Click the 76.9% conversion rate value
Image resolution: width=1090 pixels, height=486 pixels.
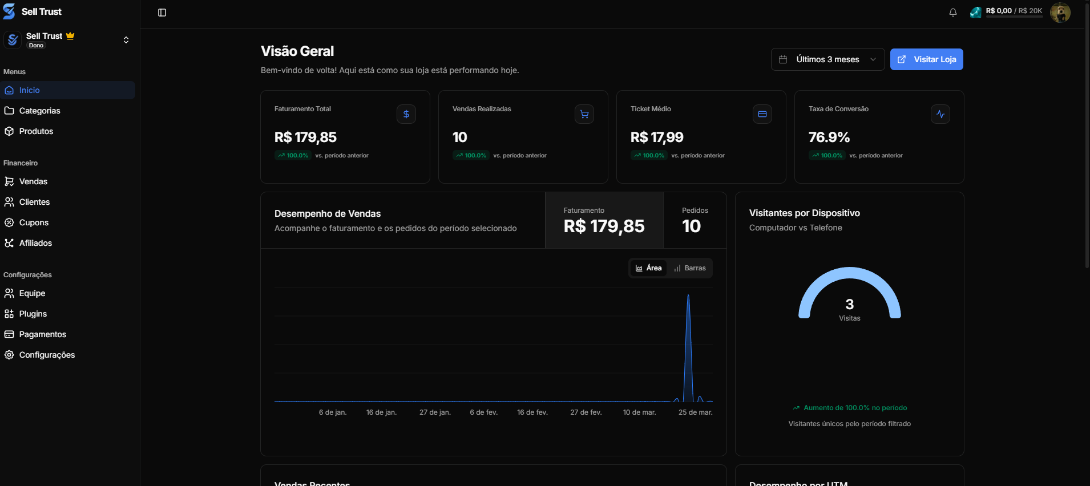829,137
